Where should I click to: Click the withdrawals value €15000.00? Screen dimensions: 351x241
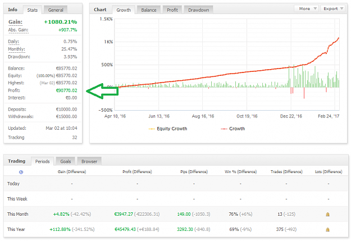(x=66, y=116)
